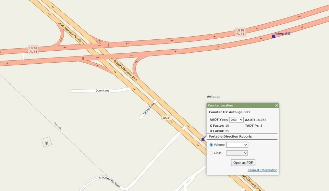Click the US 31 route shield
This screenshot has width=329, height=191.
click(167, 118)
